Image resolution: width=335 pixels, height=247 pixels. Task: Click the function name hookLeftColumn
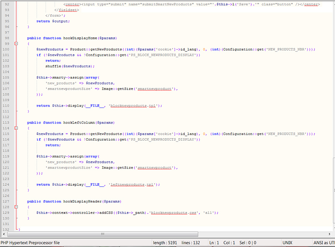tap(79, 123)
